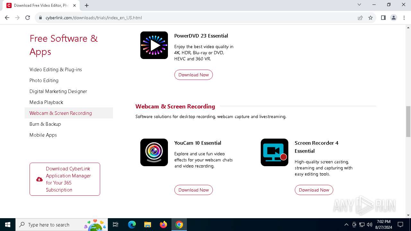Select Webcam & Screen Recording in the sidebar
The width and height of the screenshot is (411, 231).
(x=69, y=113)
